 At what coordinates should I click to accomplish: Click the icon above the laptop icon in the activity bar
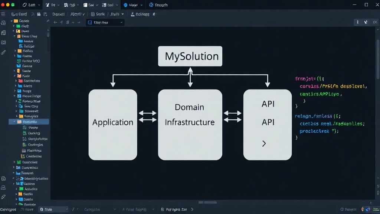(3, 179)
